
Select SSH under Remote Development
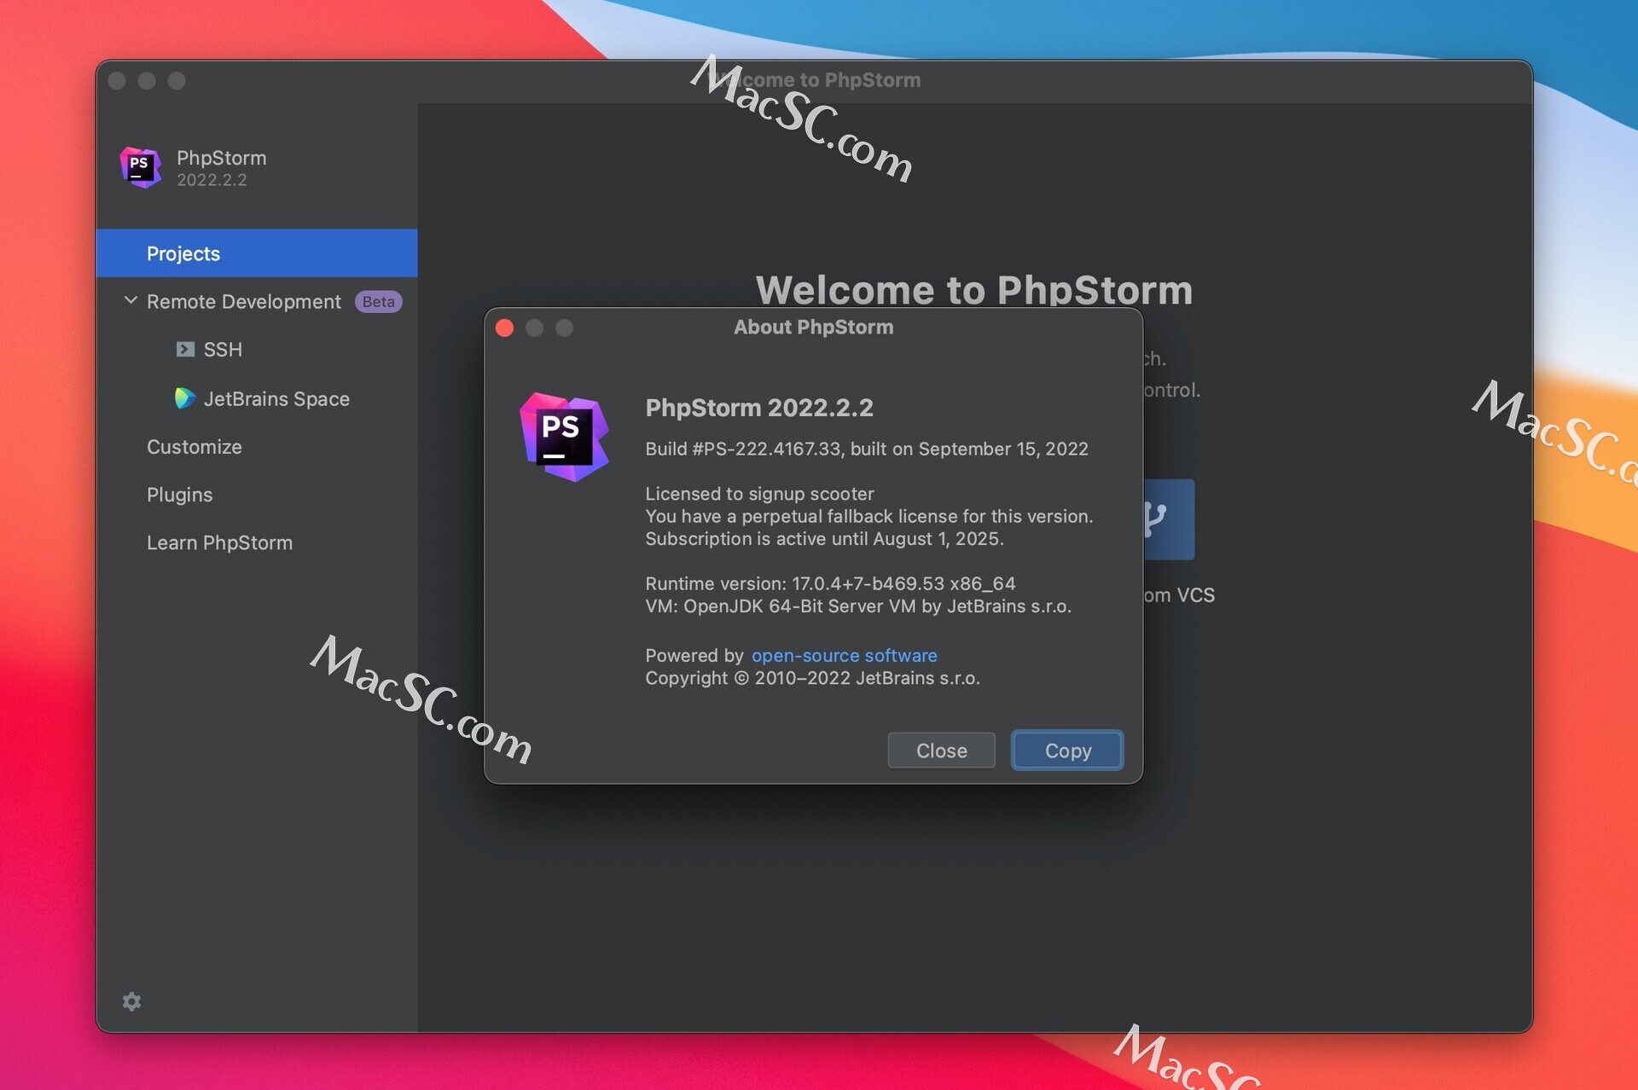223,350
